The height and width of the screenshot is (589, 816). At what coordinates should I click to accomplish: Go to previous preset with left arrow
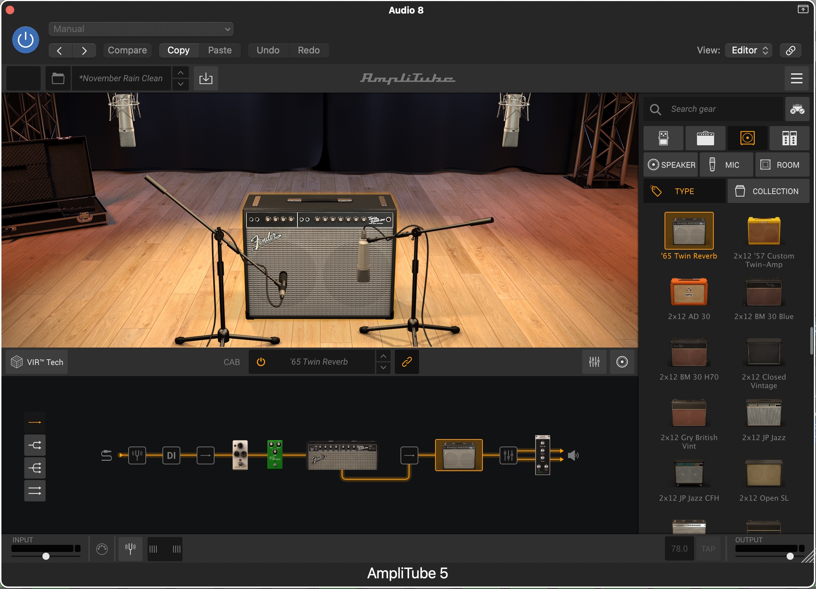tap(60, 51)
